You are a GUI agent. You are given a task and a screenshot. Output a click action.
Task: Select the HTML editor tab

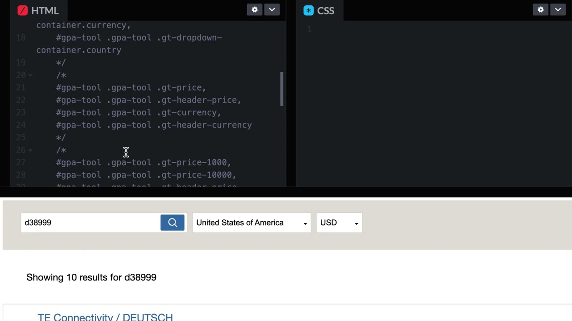pos(38,11)
